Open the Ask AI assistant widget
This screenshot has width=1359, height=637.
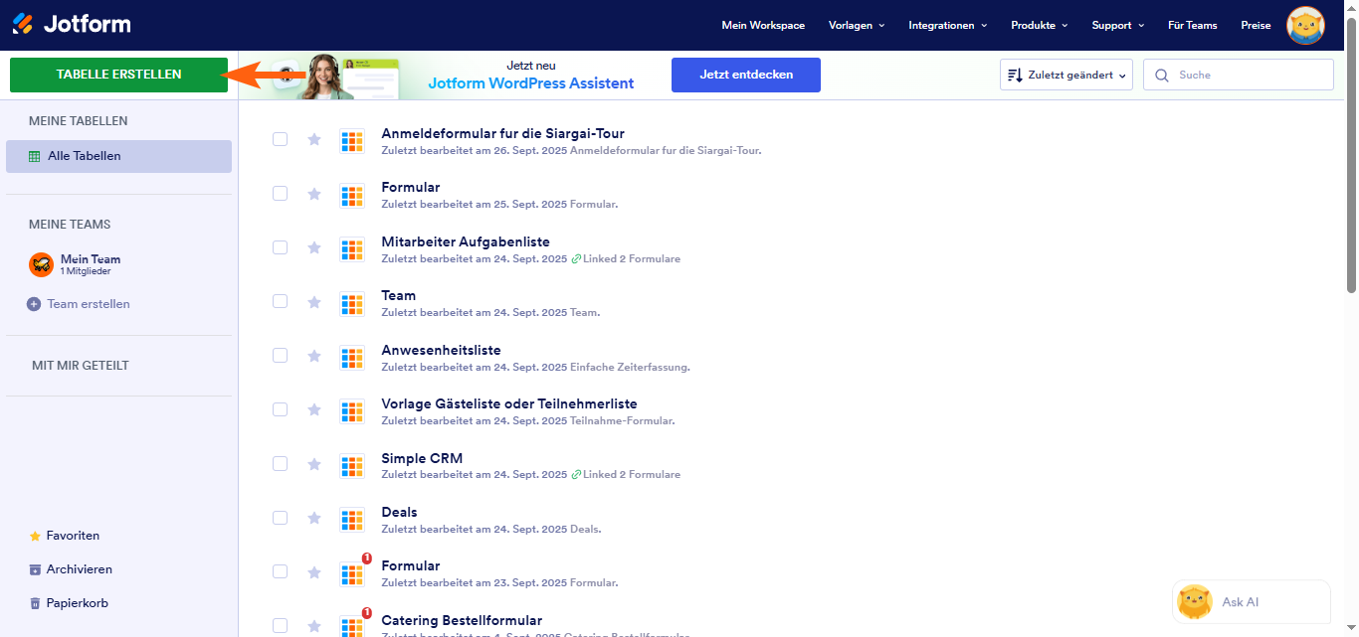[1251, 602]
